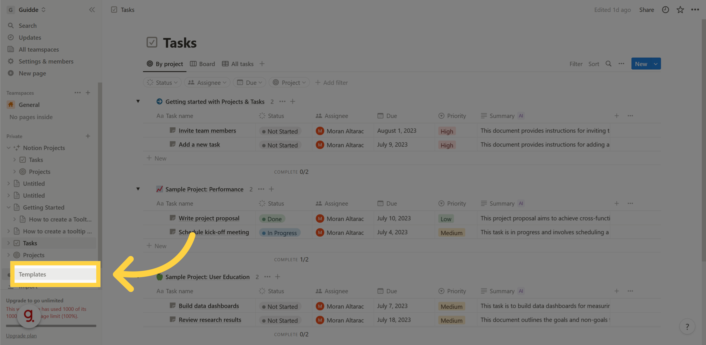Open the New button dropdown arrow
The height and width of the screenshot is (345, 706).
(x=655, y=64)
